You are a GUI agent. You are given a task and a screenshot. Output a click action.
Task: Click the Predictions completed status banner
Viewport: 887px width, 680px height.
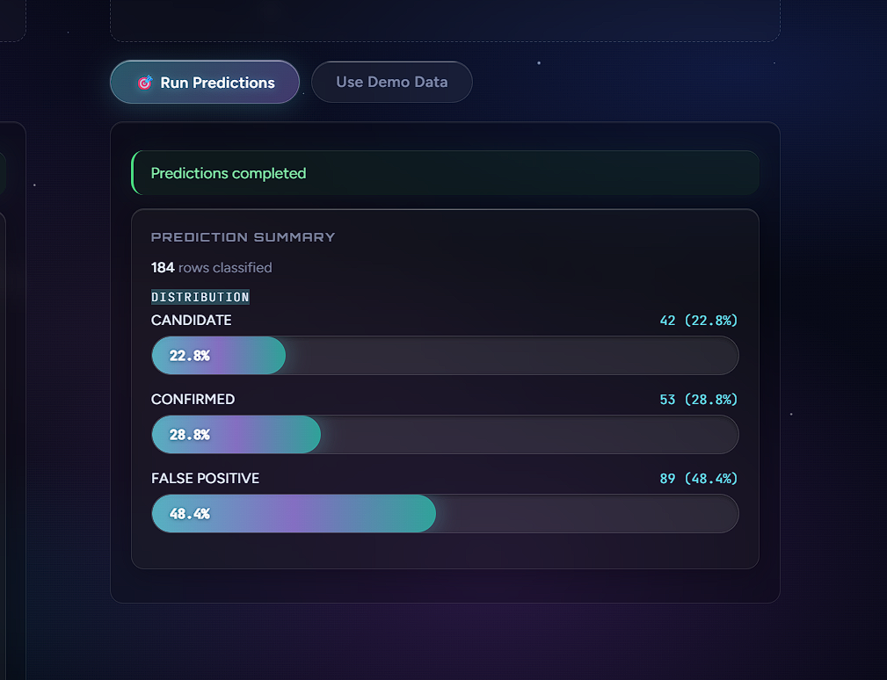pyautogui.click(x=445, y=173)
